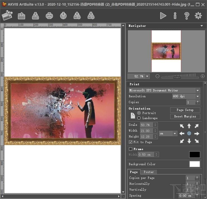Adjust Copies per Page stepper
The width and height of the screenshot is (207, 199).
197,178
